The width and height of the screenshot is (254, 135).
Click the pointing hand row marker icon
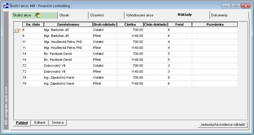click(17, 30)
